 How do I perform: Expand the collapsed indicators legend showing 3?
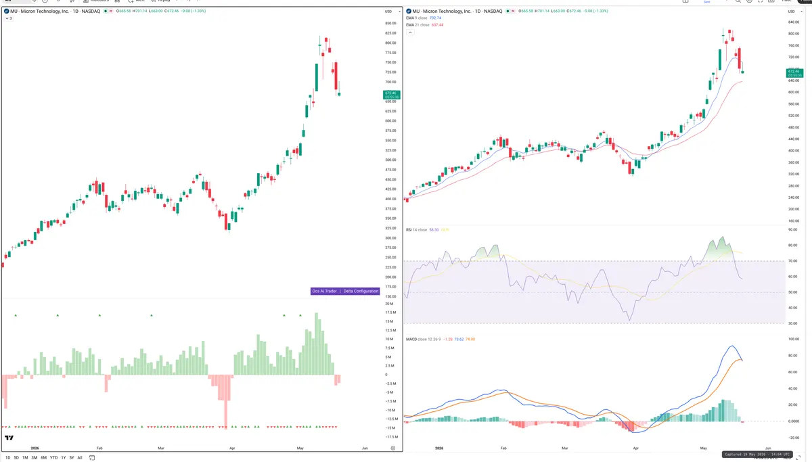pos(9,18)
